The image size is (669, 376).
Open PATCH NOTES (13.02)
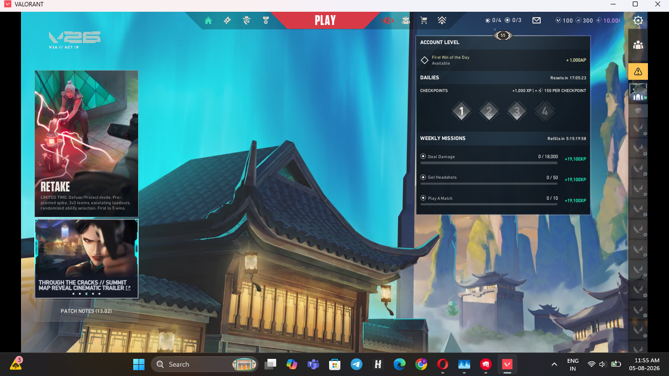pos(86,311)
